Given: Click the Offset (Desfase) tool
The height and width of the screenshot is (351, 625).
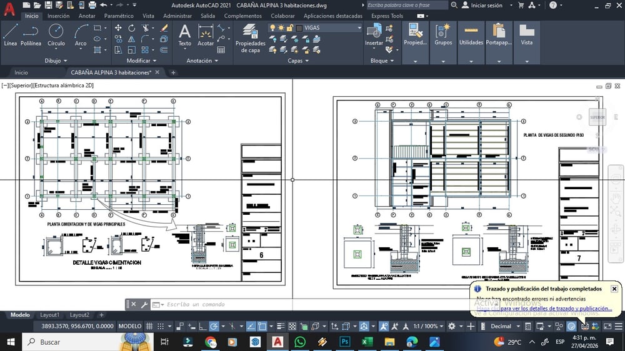Looking at the screenshot, I should [164, 50].
